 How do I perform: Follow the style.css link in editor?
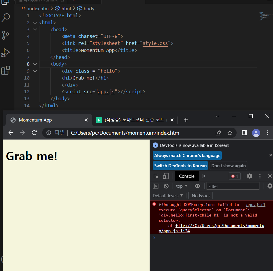pyautogui.click(x=155, y=43)
